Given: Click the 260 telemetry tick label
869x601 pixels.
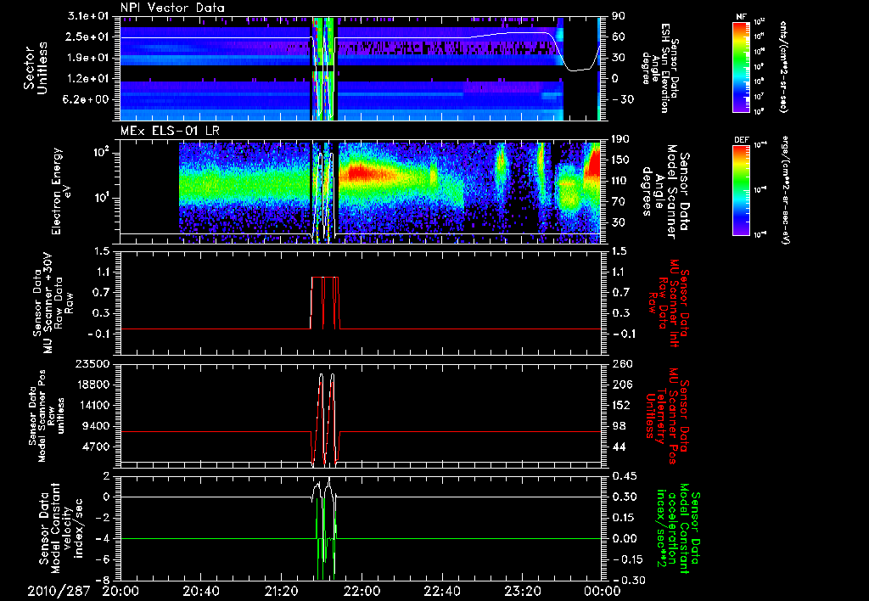Looking at the screenshot, I should click(x=622, y=363).
